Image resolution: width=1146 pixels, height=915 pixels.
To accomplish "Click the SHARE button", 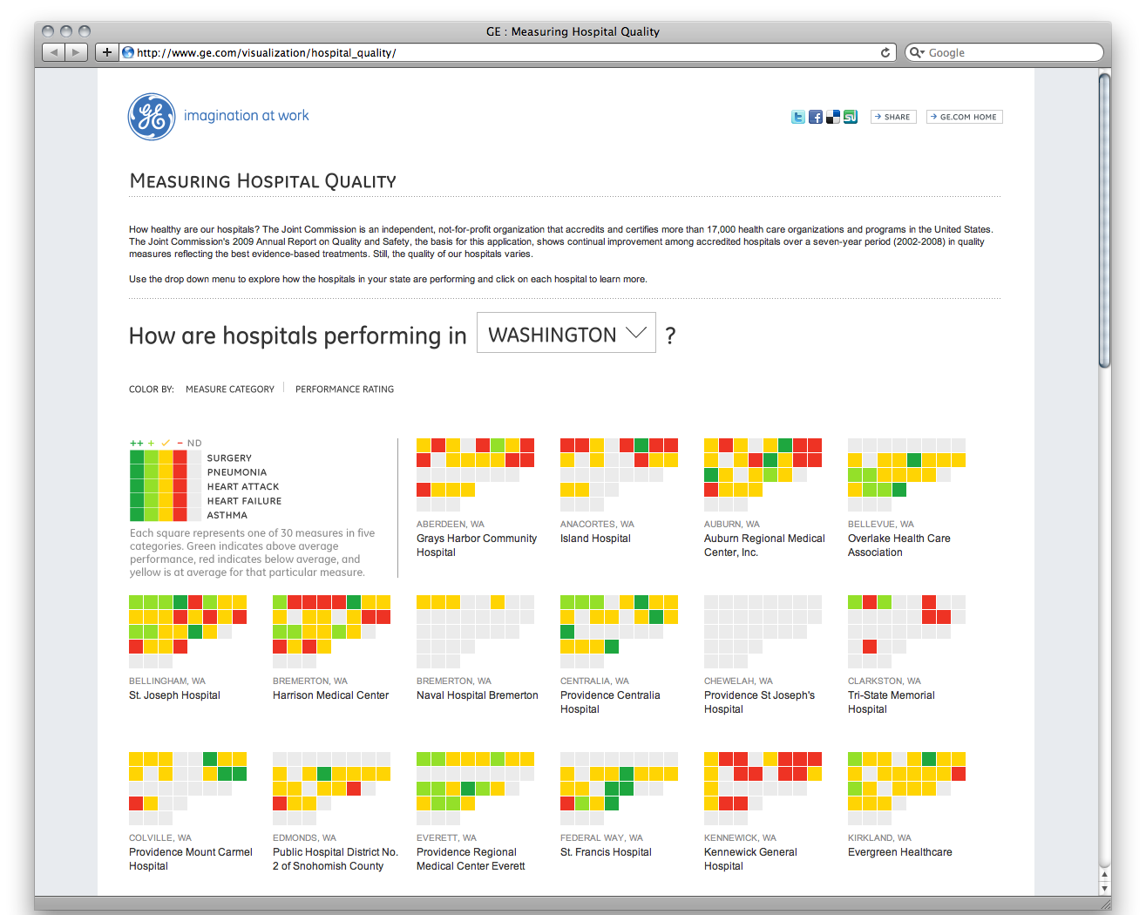I will click(x=892, y=117).
